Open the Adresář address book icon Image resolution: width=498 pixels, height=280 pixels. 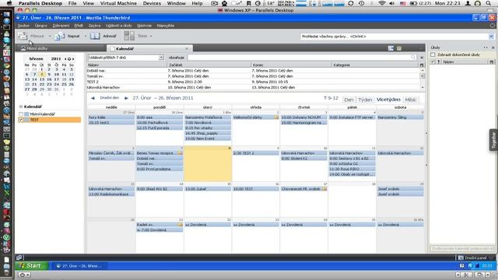click(95, 36)
